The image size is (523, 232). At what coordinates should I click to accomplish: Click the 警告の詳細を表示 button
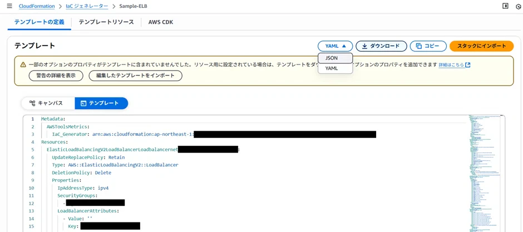[x=56, y=76]
